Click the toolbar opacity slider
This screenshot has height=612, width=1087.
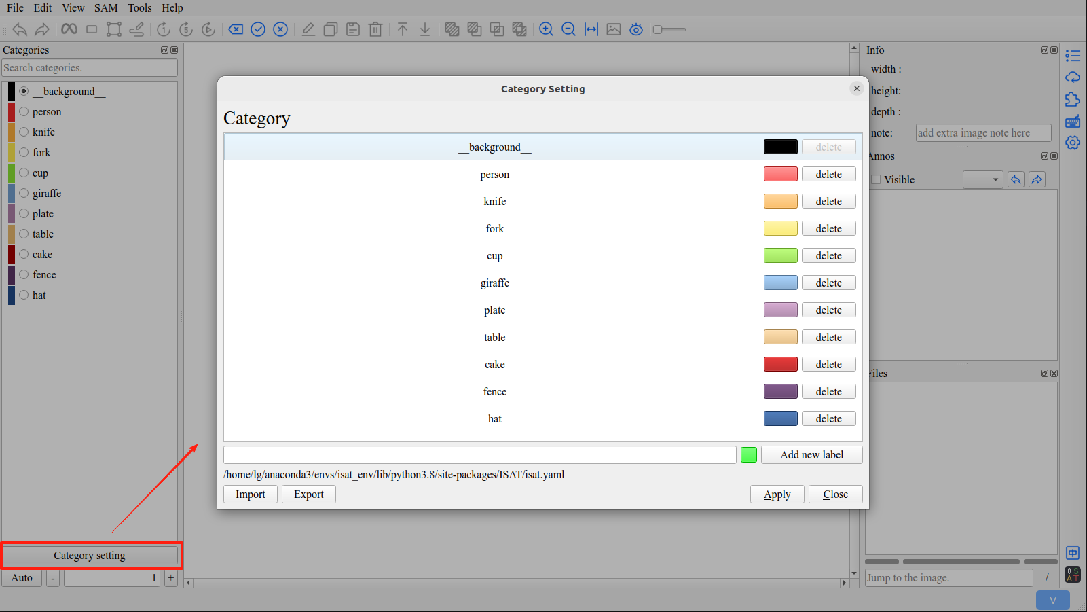click(x=669, y=29)
